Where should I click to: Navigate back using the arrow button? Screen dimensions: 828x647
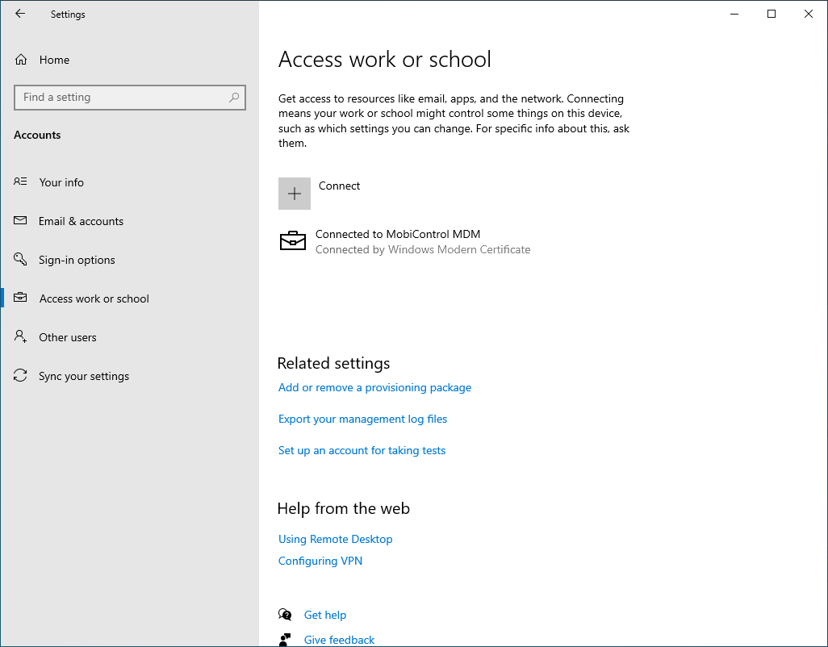point(20,14)
